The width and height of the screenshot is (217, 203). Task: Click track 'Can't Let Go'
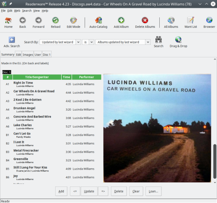[22, 134]
